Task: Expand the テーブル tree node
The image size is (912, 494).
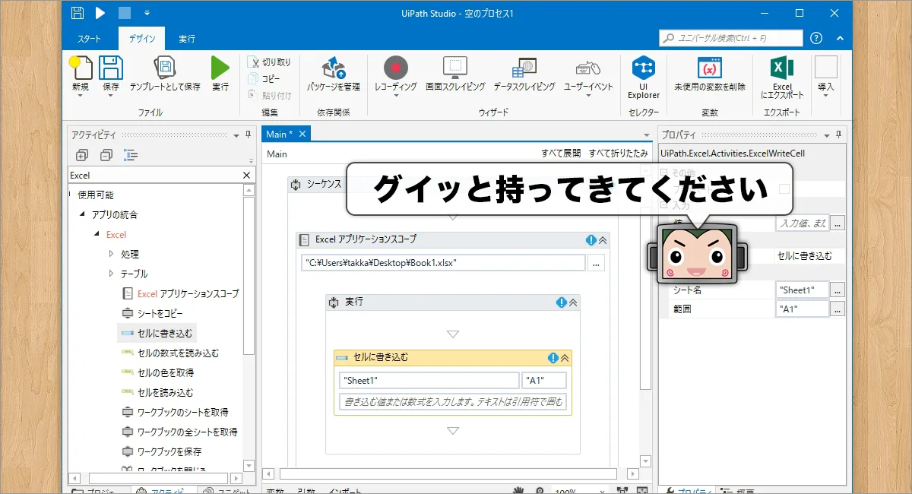Action: [x=111, y=274]
